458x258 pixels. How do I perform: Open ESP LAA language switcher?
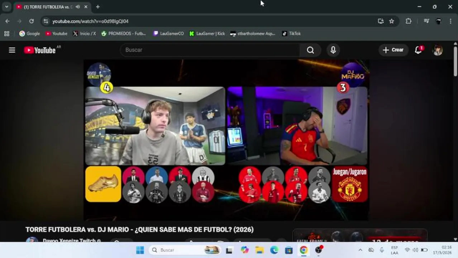pyautogui.click(x=394, y=250)
